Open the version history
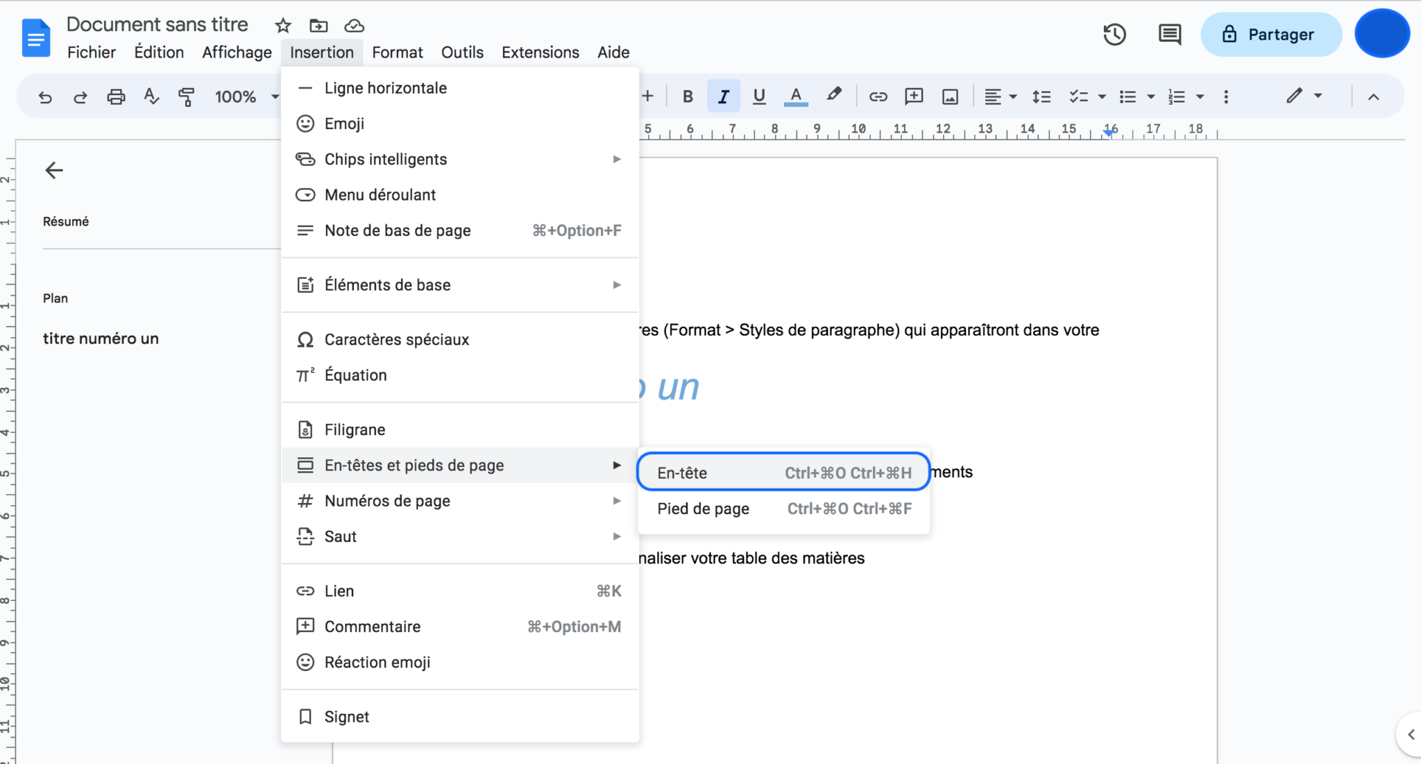 click(x=1114, y=33)
